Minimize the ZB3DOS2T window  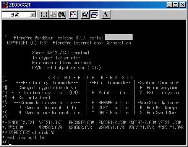[x=169, y=5]
